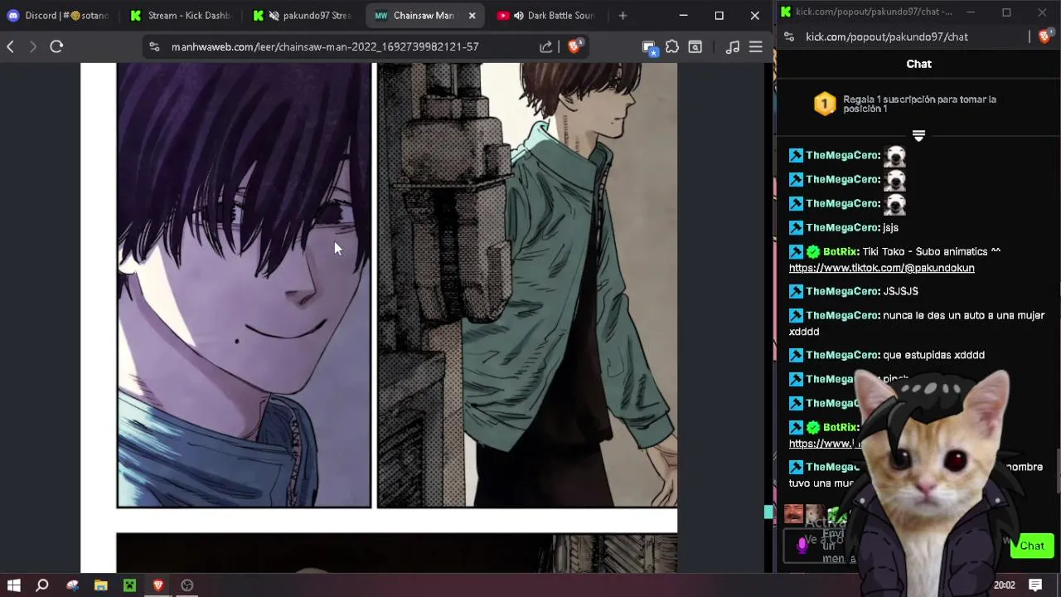Switch to the Discord tab

[58, 15]
